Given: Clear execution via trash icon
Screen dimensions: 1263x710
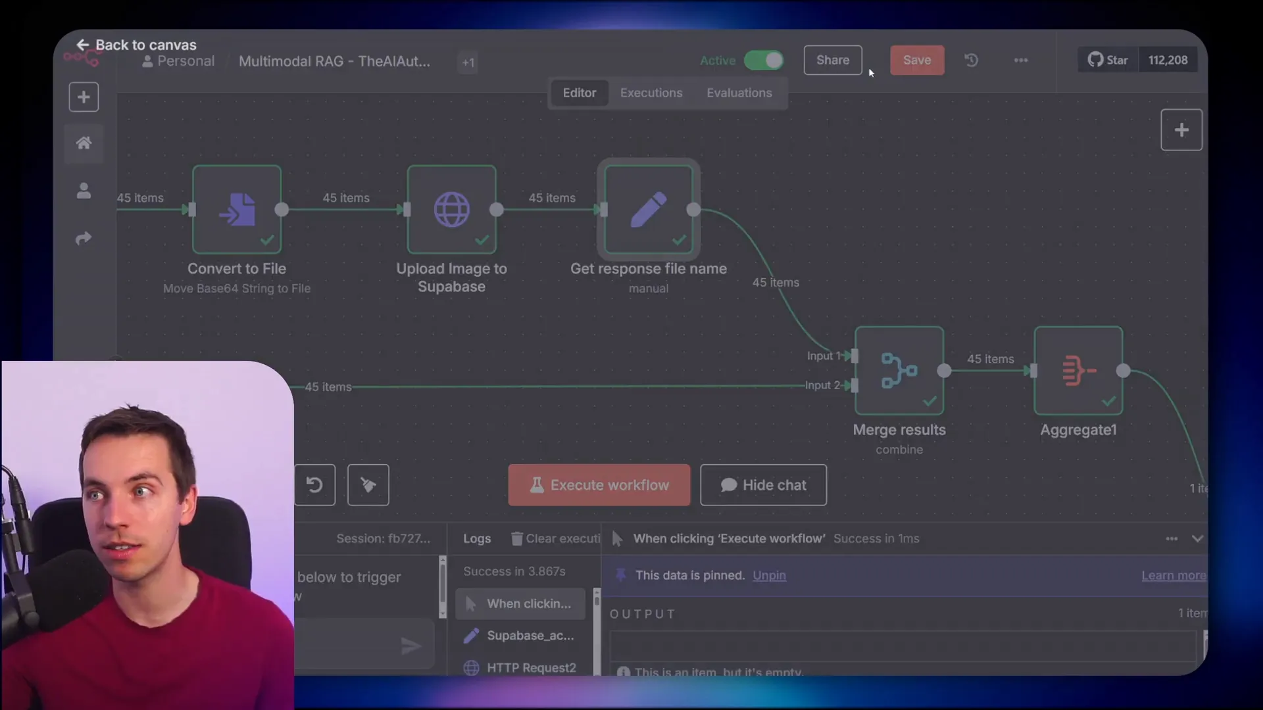Looking at the screenshot, I should click(x=517, y=538).
